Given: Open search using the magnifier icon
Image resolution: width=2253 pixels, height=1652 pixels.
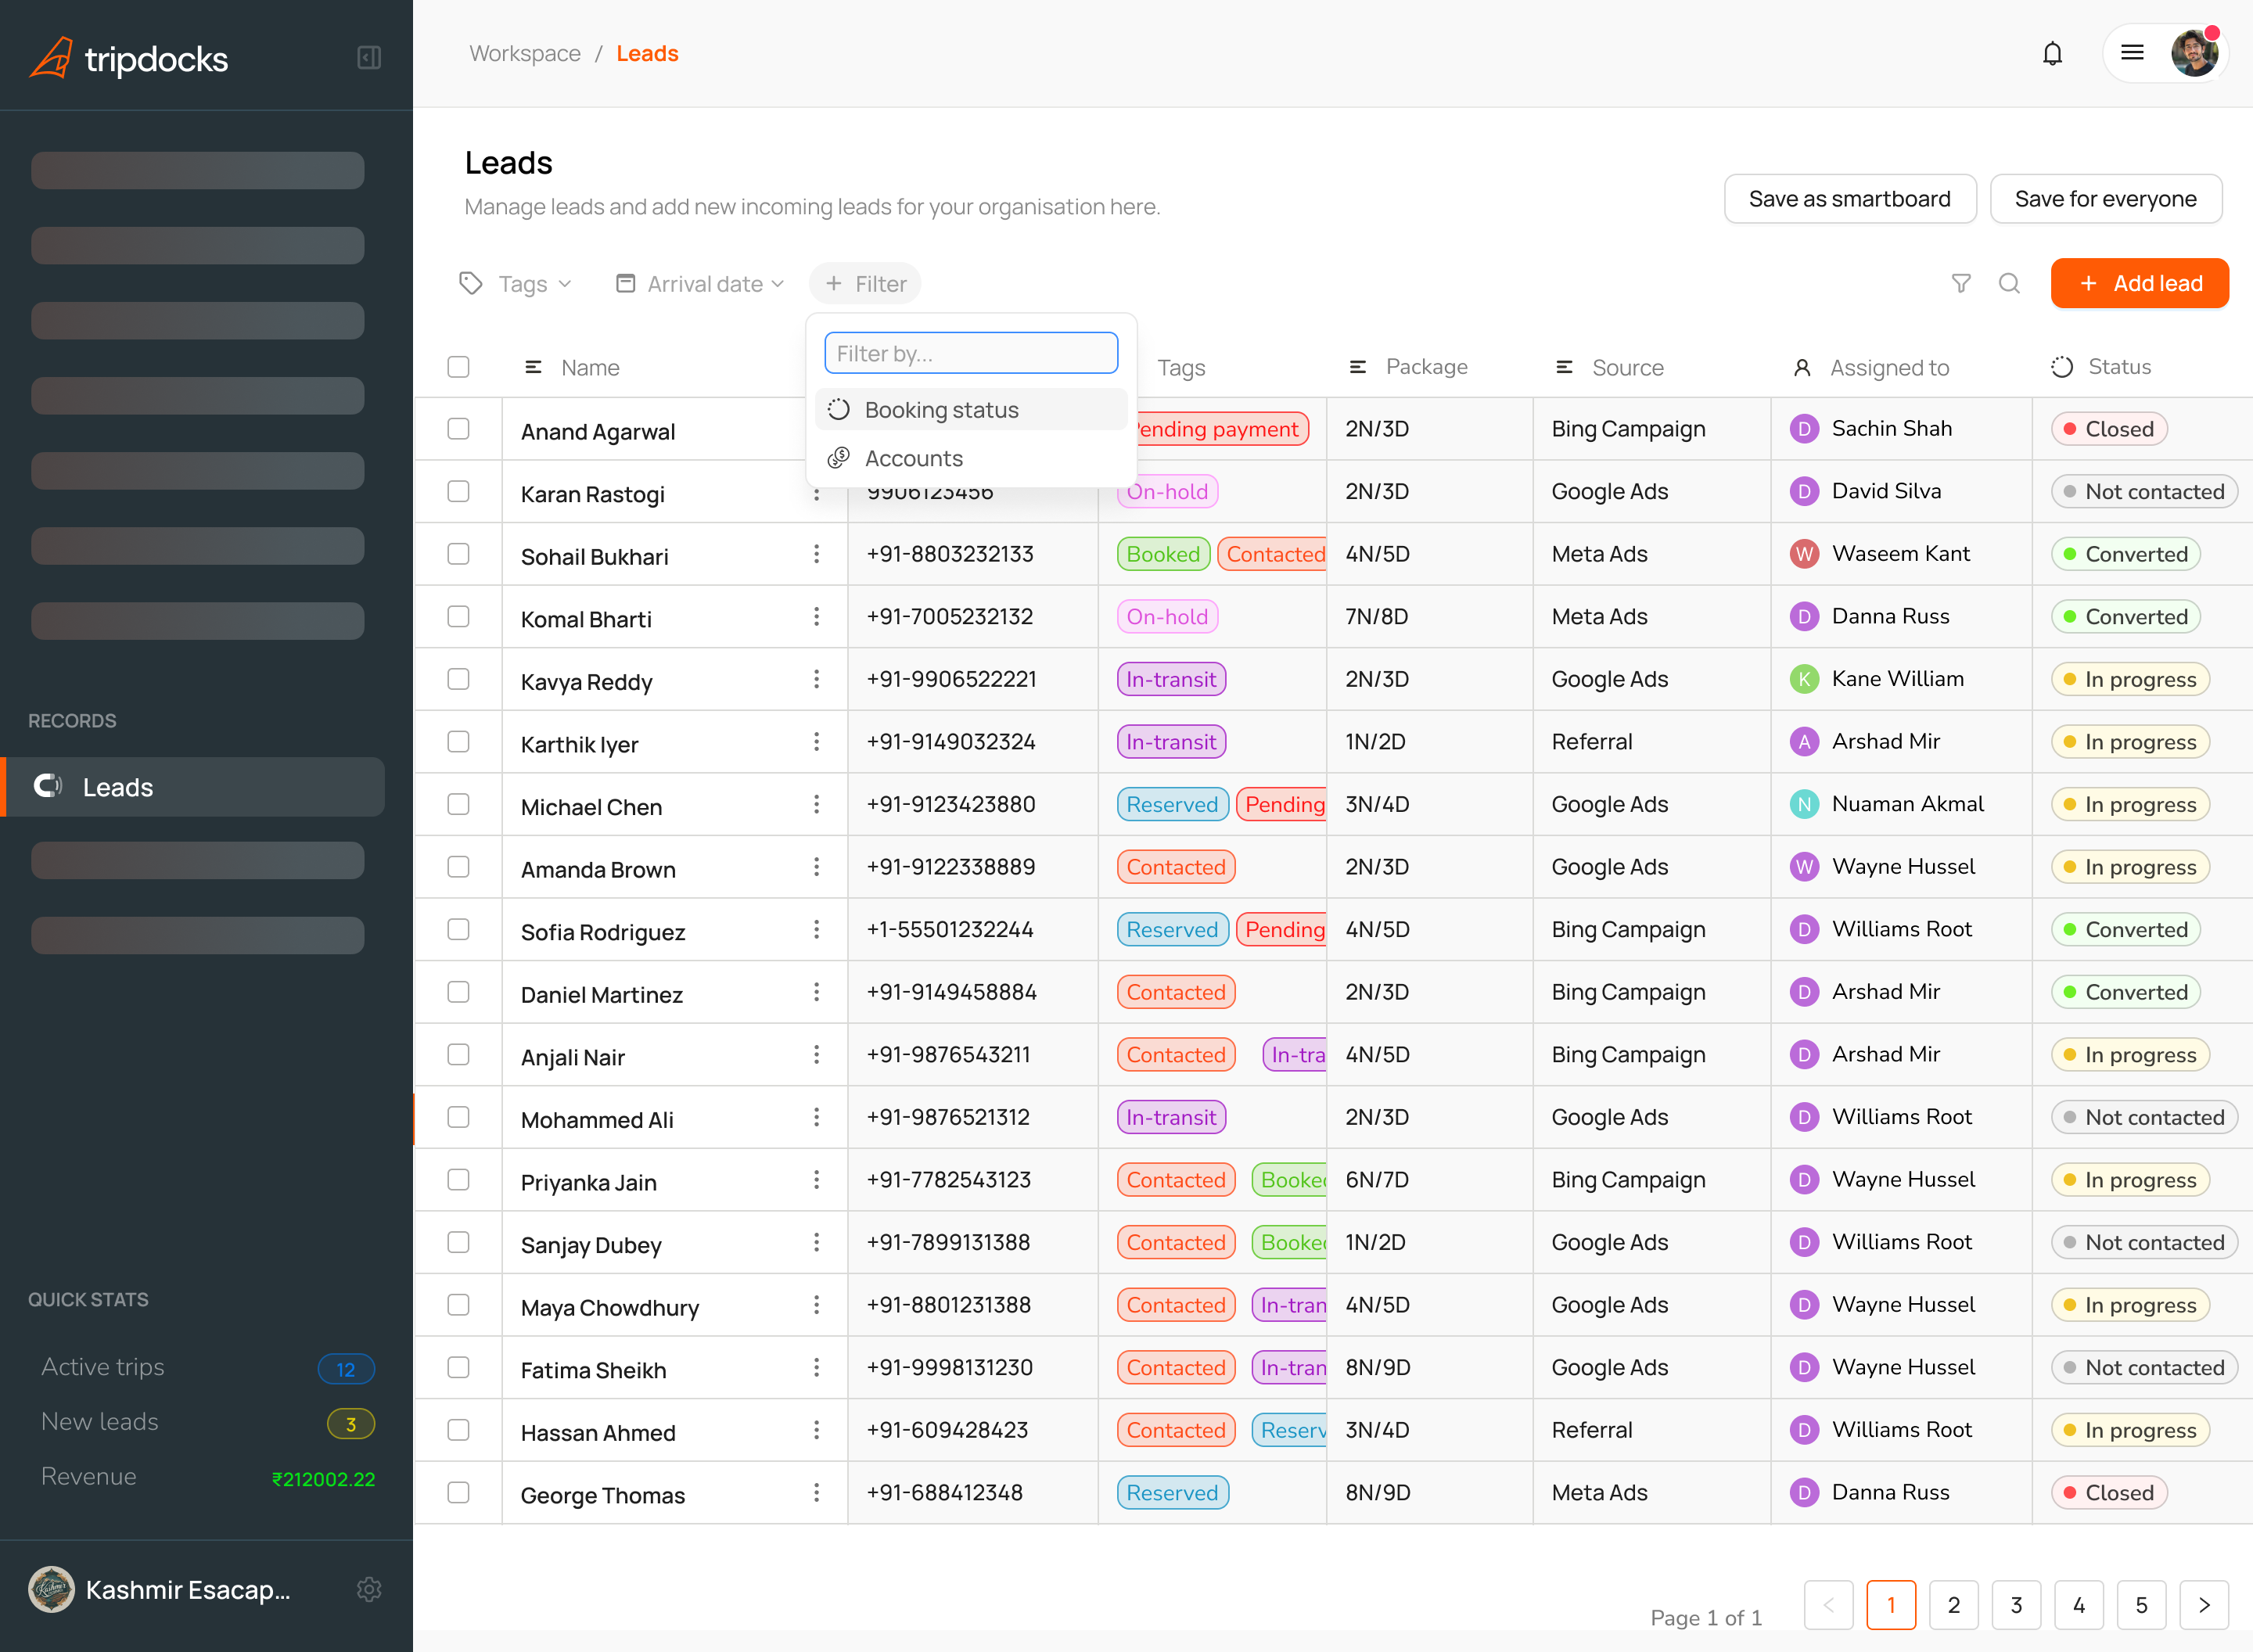Looking at the screenshot, I should pyautogui.click(x=2010, y=284).
